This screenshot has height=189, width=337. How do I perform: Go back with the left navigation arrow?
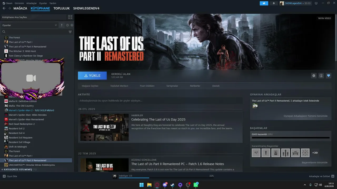[4, 8]
